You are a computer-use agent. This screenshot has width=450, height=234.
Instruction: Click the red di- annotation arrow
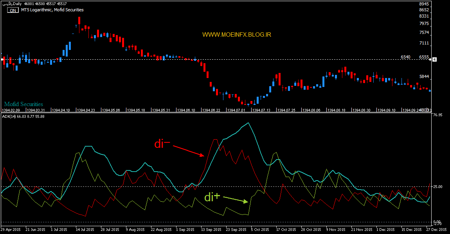coord(188,151)
